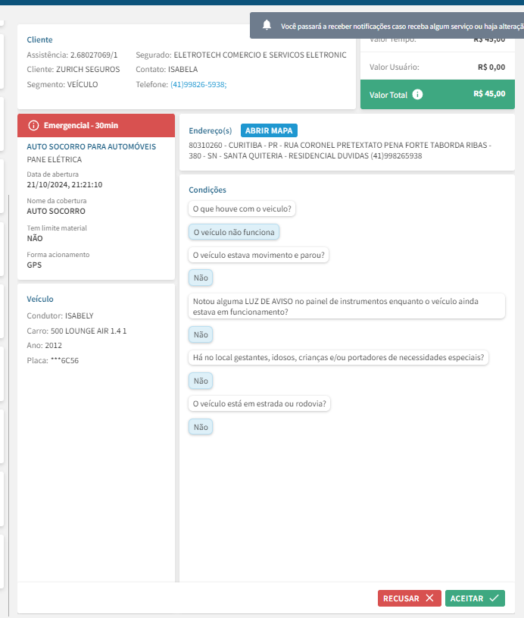
Task: Click "Não" below the gestantes e idosos question
Action: 201,381
